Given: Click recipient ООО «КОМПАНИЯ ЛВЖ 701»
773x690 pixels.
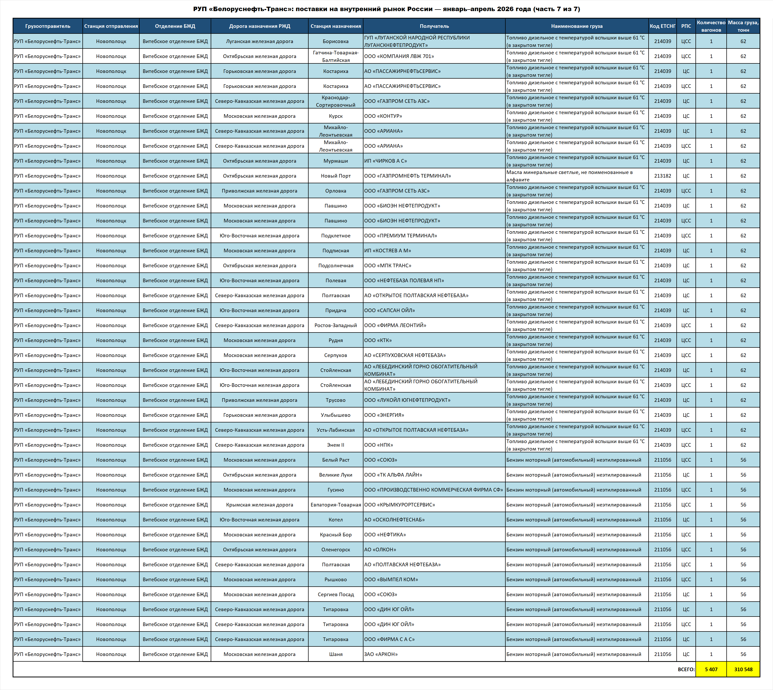Looking at the screenshot, I should [x=434, y=56].
